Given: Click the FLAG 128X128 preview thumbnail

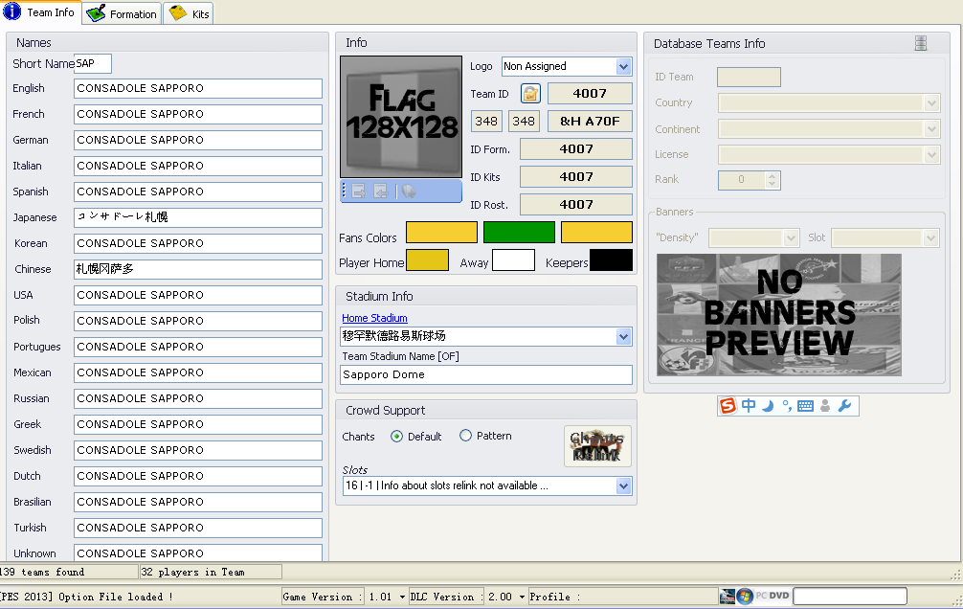Looking at the screenshot, I should 401,117.
